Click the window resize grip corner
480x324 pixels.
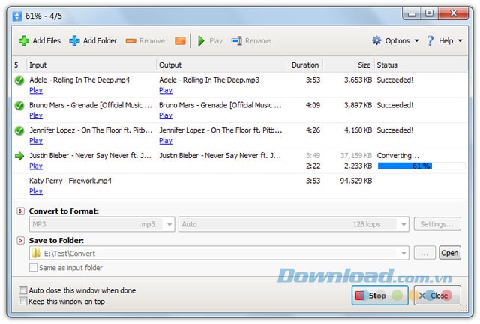click(x=465, y=308)
